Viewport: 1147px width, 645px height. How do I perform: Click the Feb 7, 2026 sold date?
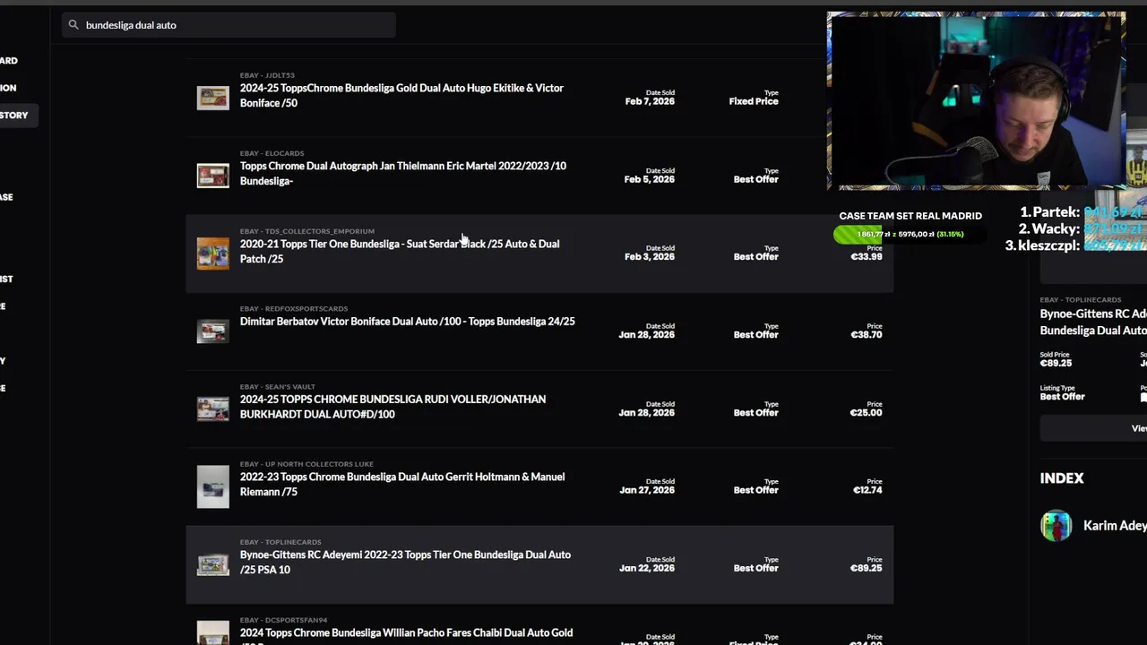coord(650,101)
